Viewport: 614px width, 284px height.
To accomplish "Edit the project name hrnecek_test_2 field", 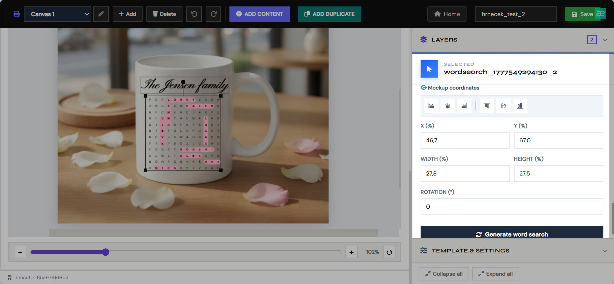I will click(516, 14).
